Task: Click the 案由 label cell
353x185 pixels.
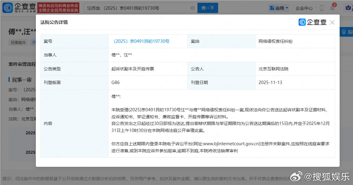Action: click(221, 41)
